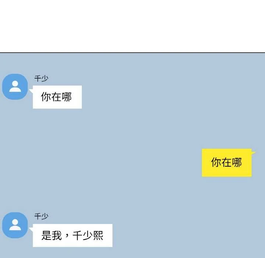Click the tail of the 是我，千少熙 bubble

[x=31, y=230]
